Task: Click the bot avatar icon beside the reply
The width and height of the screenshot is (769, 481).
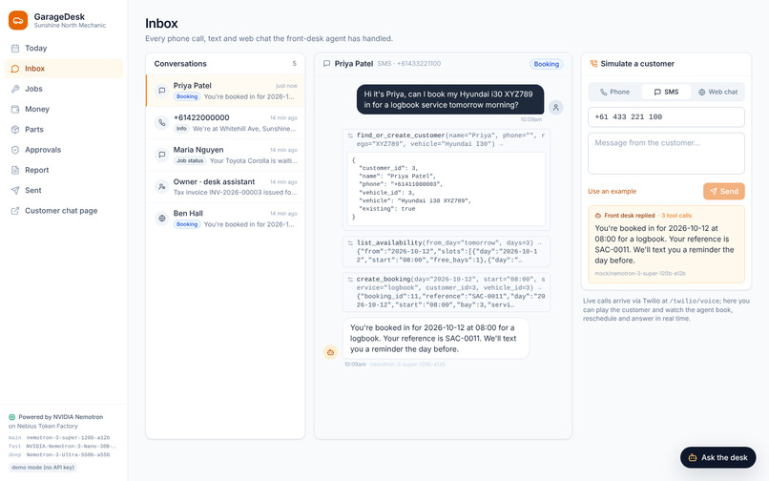Action: (x=330, y=352)
